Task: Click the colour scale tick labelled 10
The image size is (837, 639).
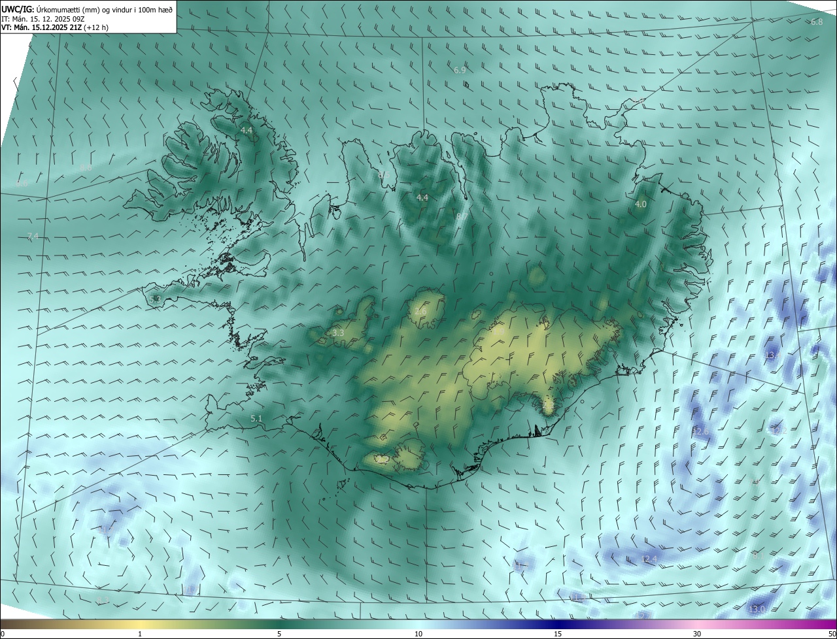Action: pos(418,634)
